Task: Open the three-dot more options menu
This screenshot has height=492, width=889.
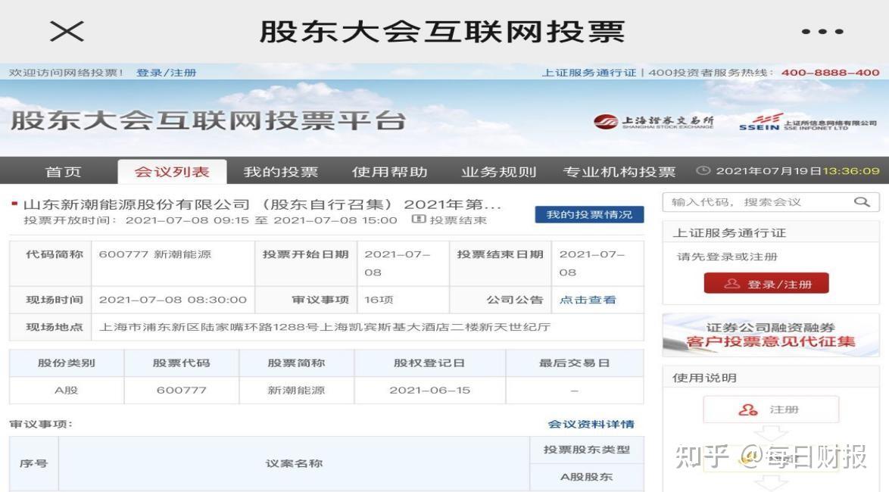Action: (x=822, y=32)
